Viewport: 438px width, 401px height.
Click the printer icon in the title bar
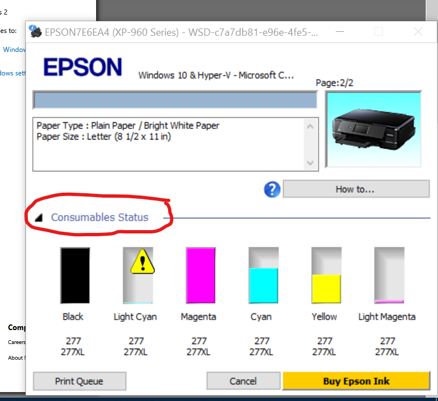(x=35, y=31)
